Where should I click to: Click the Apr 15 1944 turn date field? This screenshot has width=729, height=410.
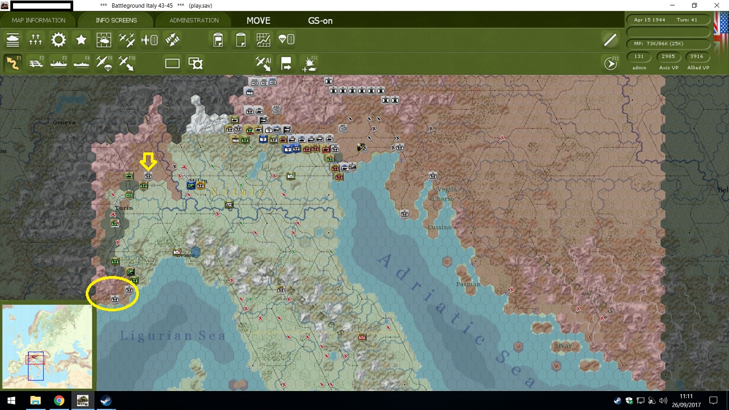pos(669,20)
